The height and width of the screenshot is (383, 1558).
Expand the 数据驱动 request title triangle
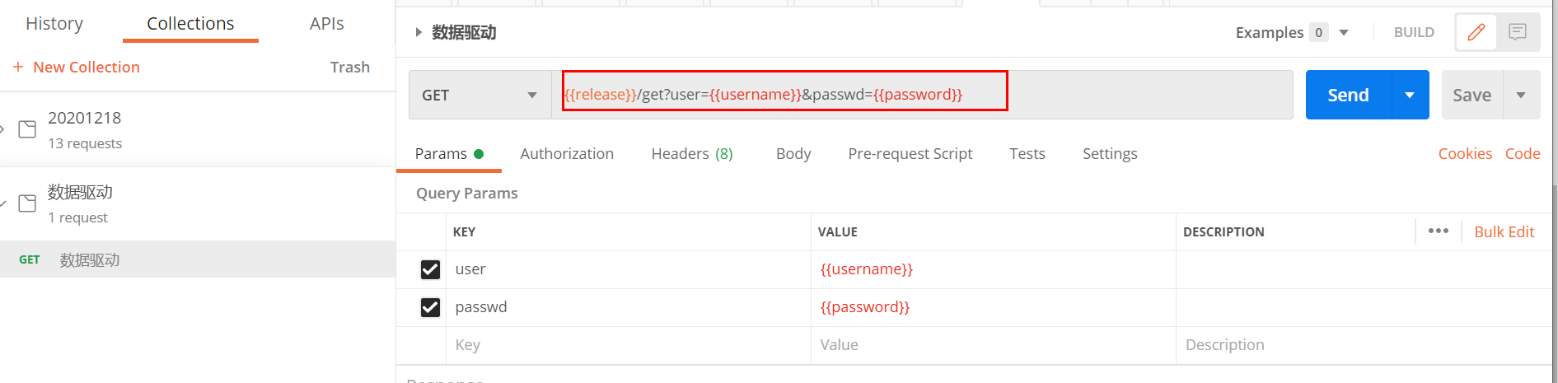pos(419,33)
